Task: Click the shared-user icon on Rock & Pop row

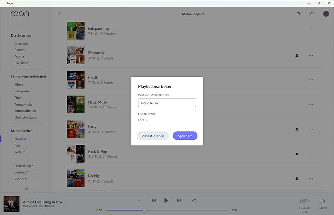Action: [x=297, y=154]
